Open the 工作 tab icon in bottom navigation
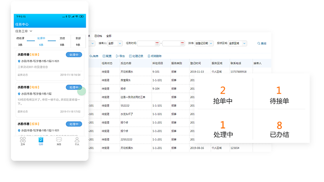This screenshot has height=182, width=324. click(23, 140)
